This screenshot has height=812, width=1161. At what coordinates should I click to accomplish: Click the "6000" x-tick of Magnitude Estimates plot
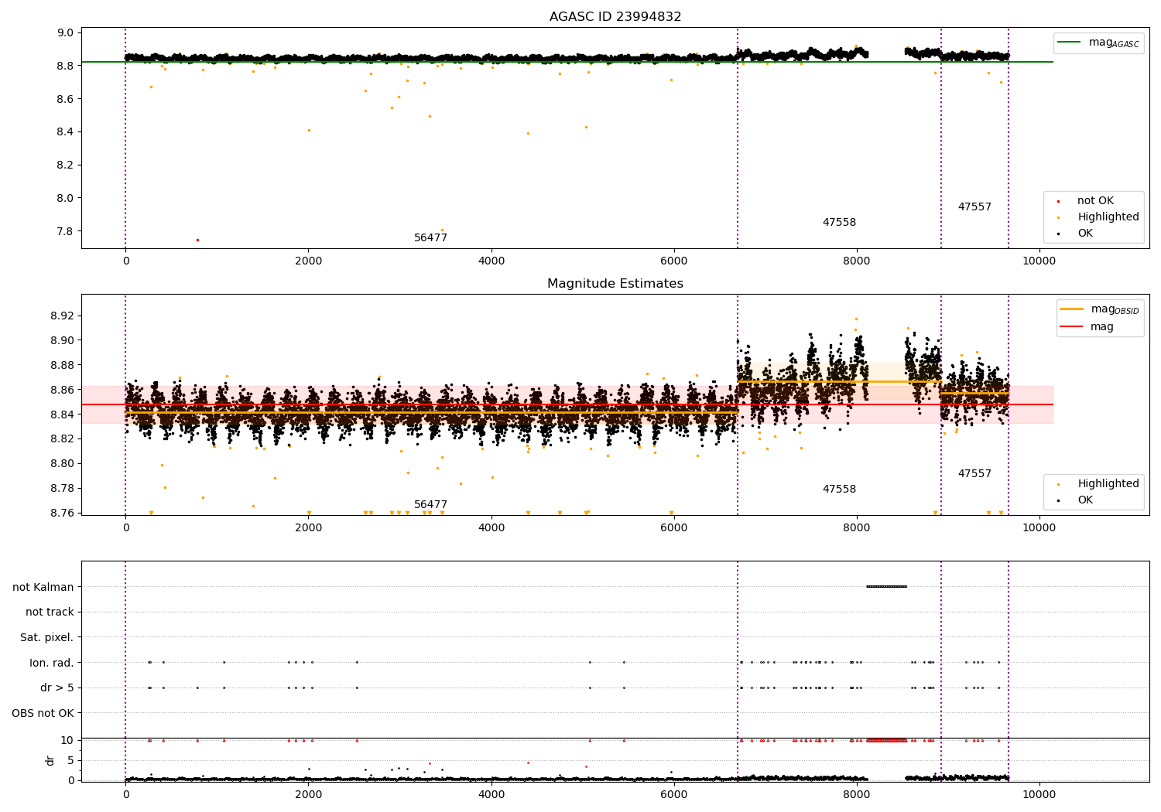[674, 528]
